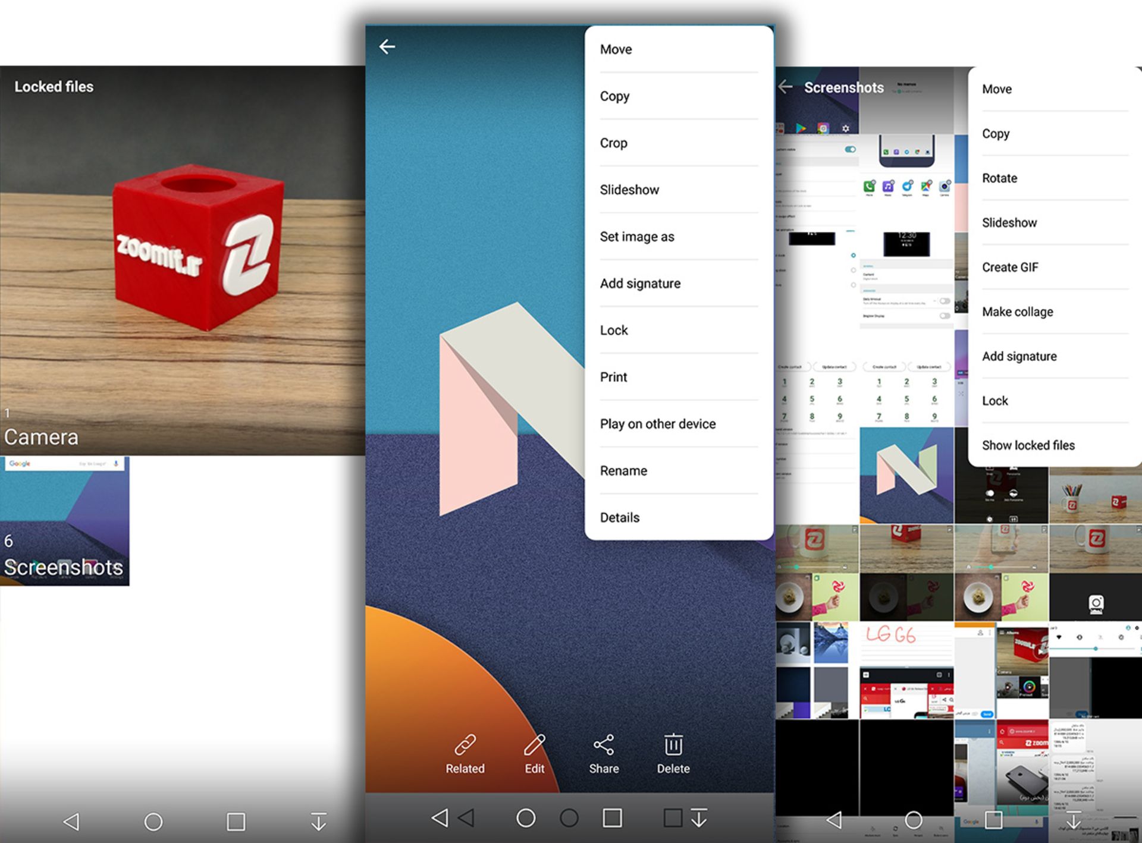Tap the back triangle in the Screenshots screen
The image size is (1142, 843).
click(x=834, y=820)
